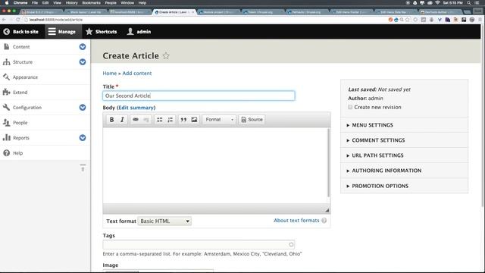Switch to Create Article browser tab

point(174,12)
